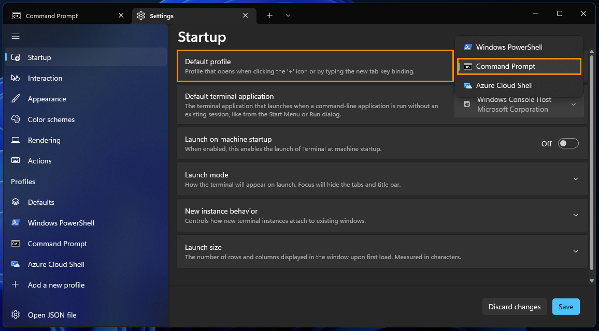Click the Launch on machine startup title

pyautogui.click(x=229, y=139)
